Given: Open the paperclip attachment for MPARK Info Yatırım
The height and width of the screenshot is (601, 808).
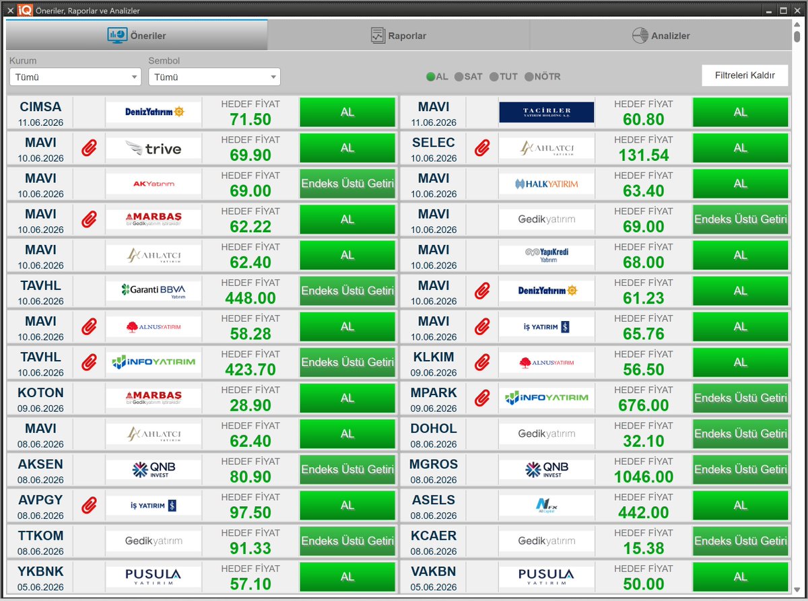Looking at the screenshot, I should coord(482,398).
